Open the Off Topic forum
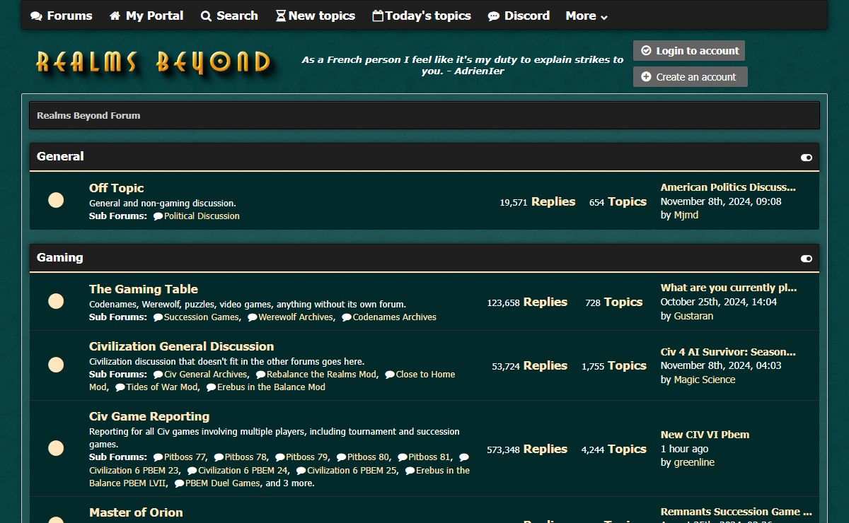The image size is (849, 523). tap(116, 188)
